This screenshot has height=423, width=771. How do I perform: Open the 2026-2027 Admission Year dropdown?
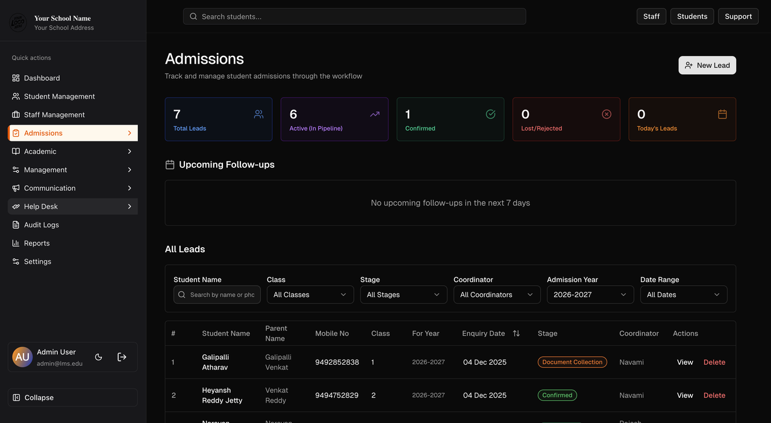[x=590, y=295]
